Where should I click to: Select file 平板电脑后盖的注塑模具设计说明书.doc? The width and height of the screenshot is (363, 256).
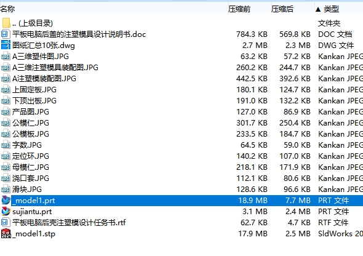[79, 34]
